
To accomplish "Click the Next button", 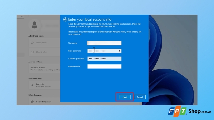I will 125,97.
